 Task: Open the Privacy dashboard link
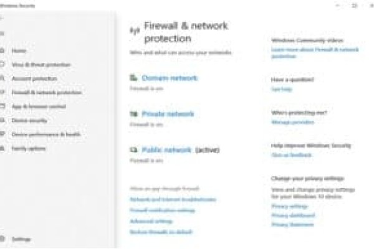tap(293, 215)
